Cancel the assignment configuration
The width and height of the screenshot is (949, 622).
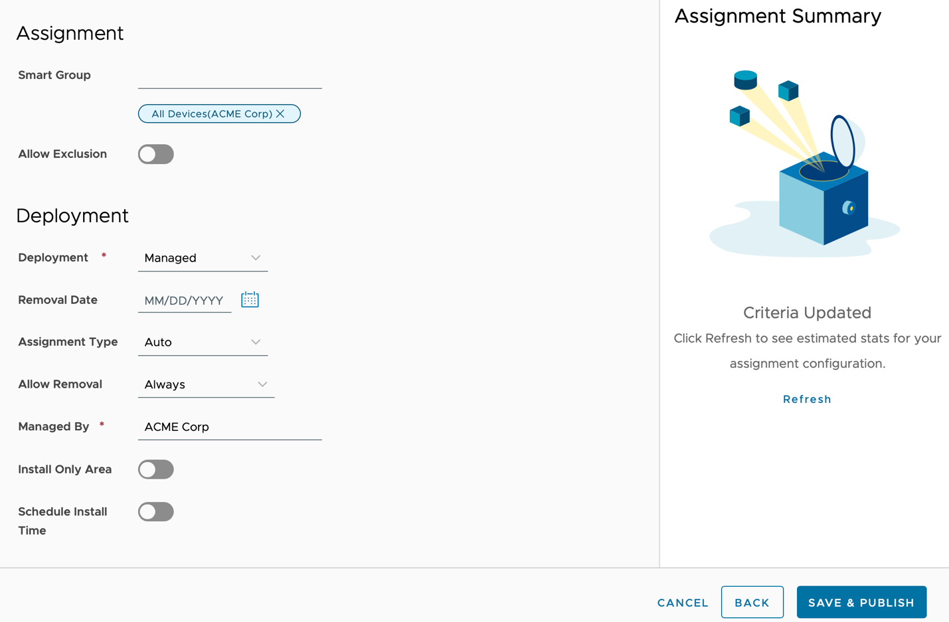(x=683, y=603)
